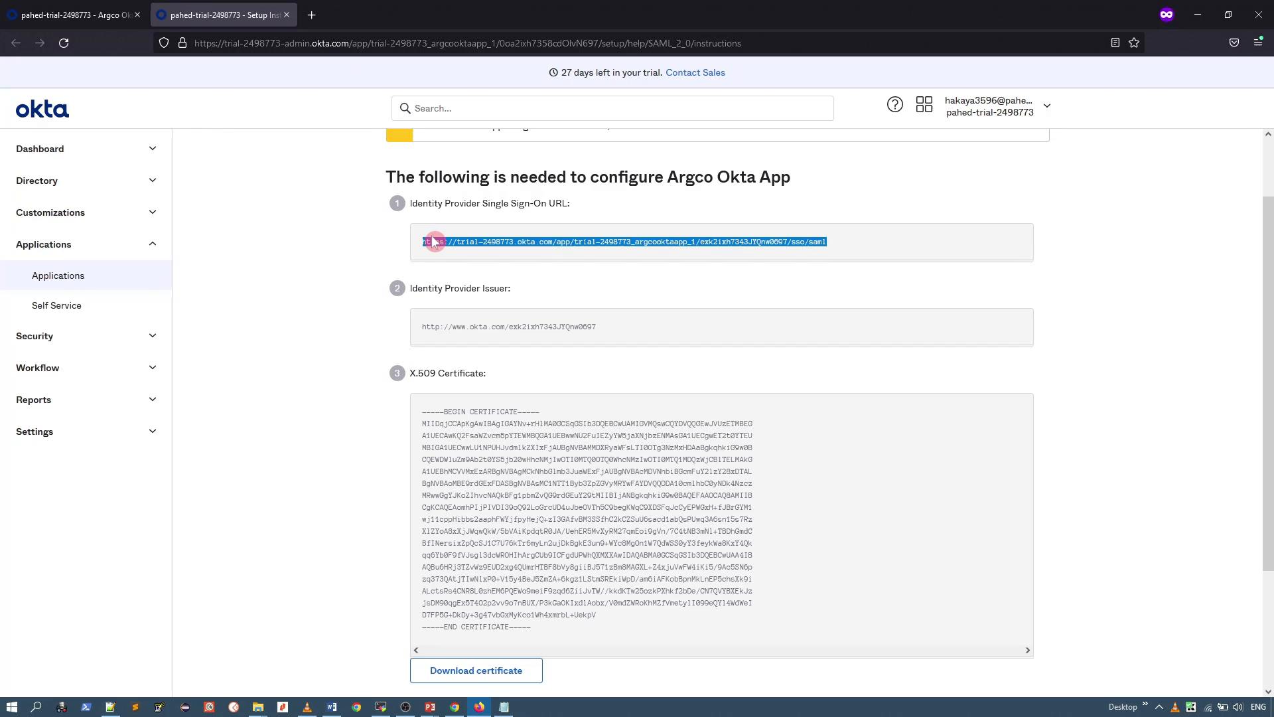The height and width of the screenshot is (717, 1274).
Task: Reload the page with the refresh icon
Action: click(64, 43)
